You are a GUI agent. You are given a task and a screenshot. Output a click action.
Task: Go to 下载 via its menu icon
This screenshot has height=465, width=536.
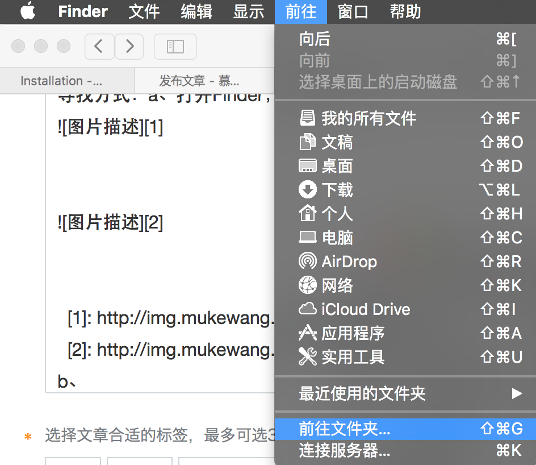(307, 190)
